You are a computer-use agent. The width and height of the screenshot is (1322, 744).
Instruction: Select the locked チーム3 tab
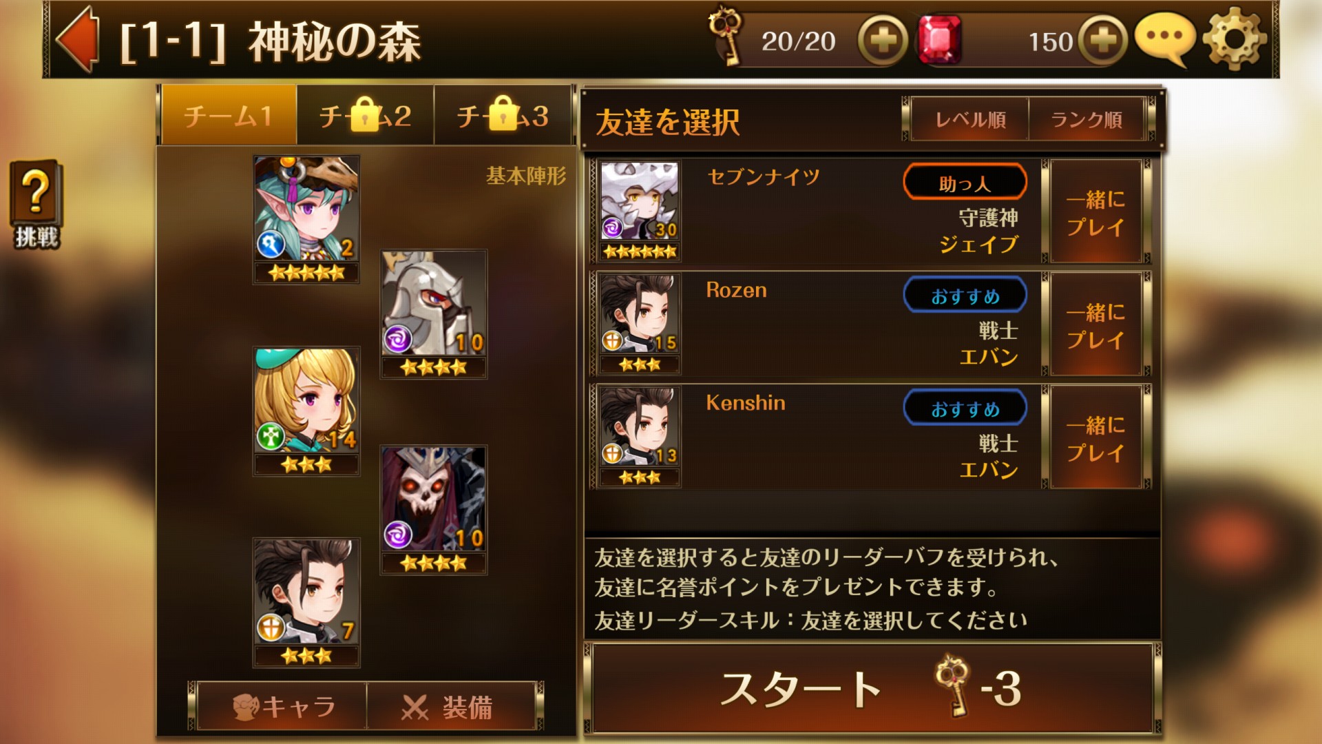point(503,115)
